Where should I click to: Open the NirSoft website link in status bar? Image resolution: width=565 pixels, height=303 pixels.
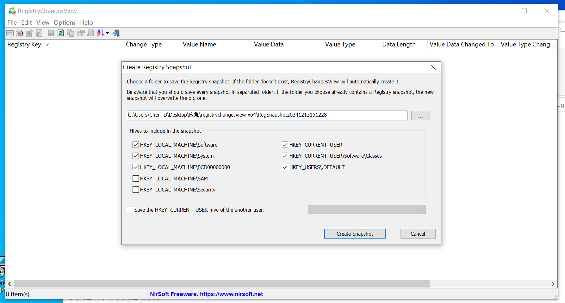pyautogui.click(x=206, y=294)
